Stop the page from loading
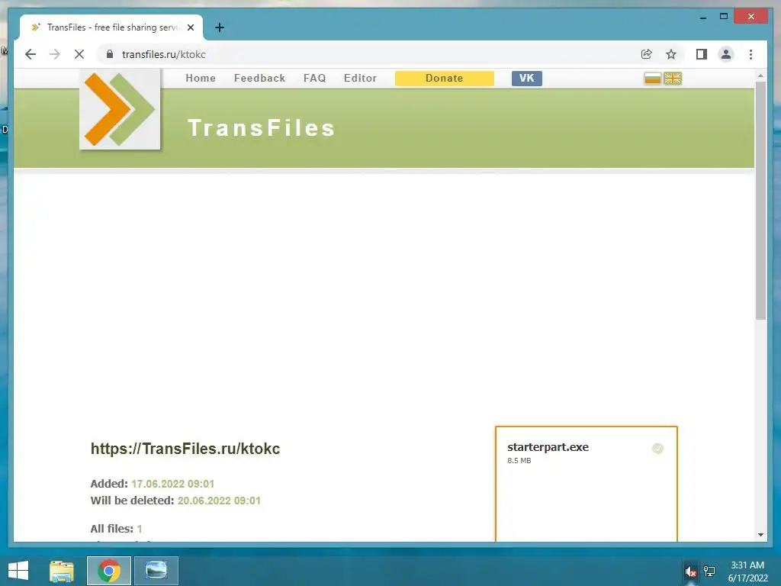 (79, 54)
